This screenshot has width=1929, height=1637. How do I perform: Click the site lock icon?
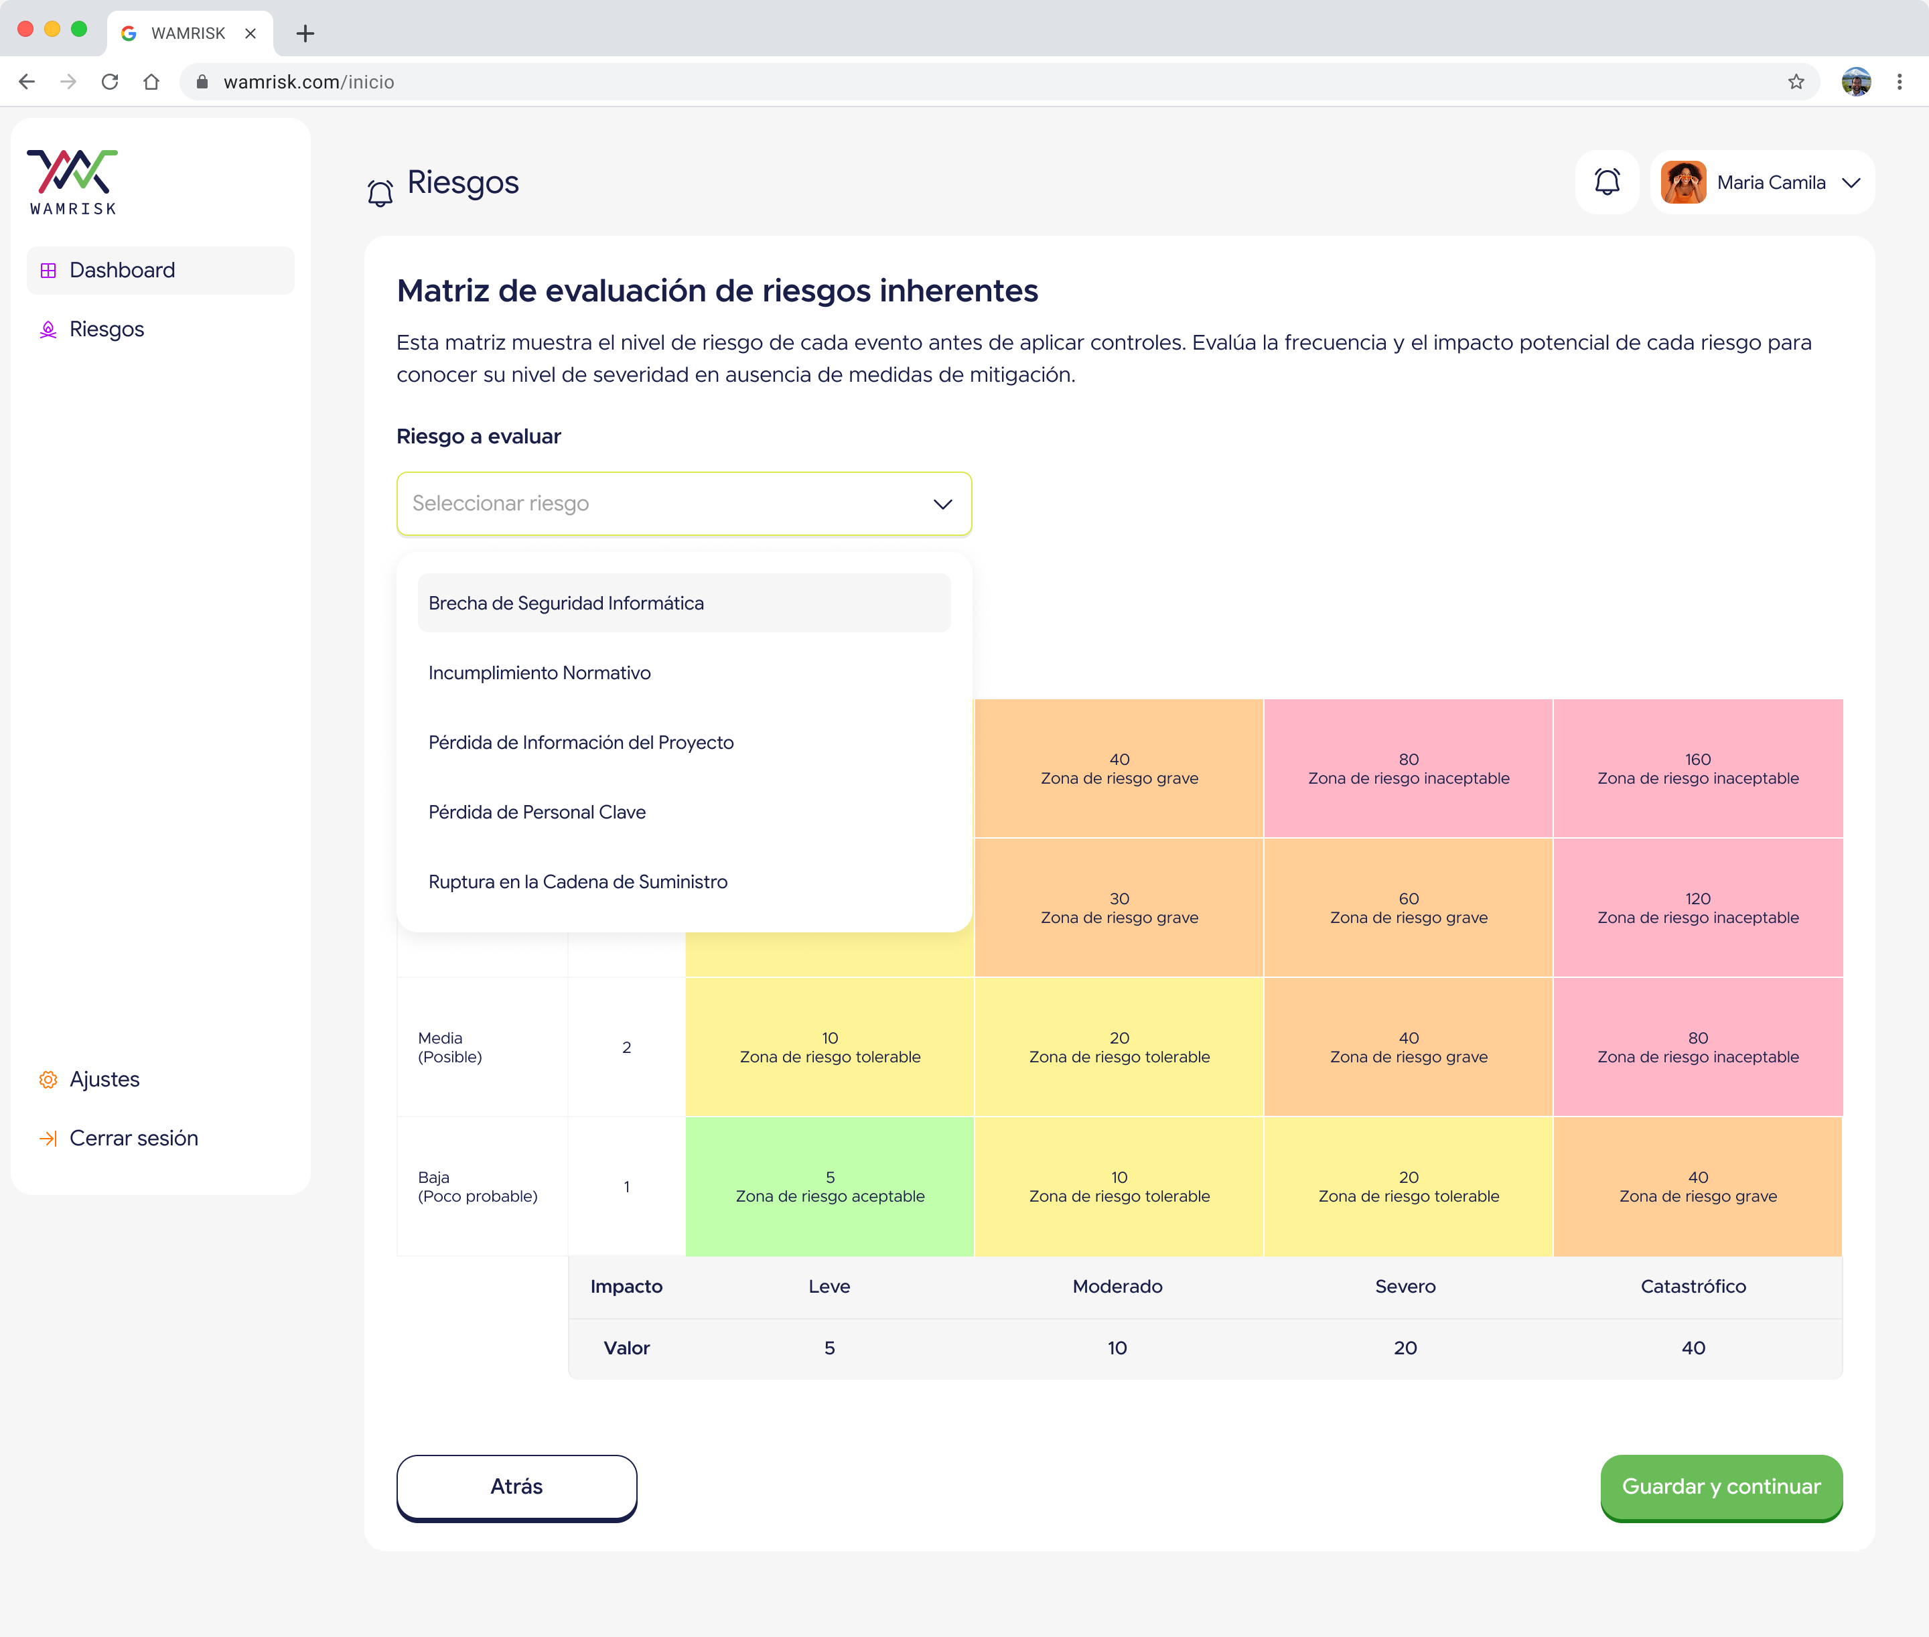click(202, 82)
